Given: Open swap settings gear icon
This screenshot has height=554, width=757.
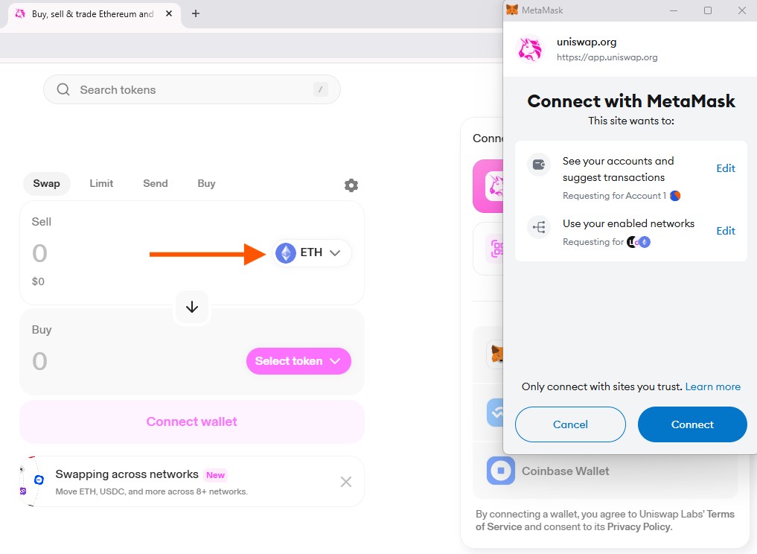Looking at the screenshot, I should click(x=351, y=185).
